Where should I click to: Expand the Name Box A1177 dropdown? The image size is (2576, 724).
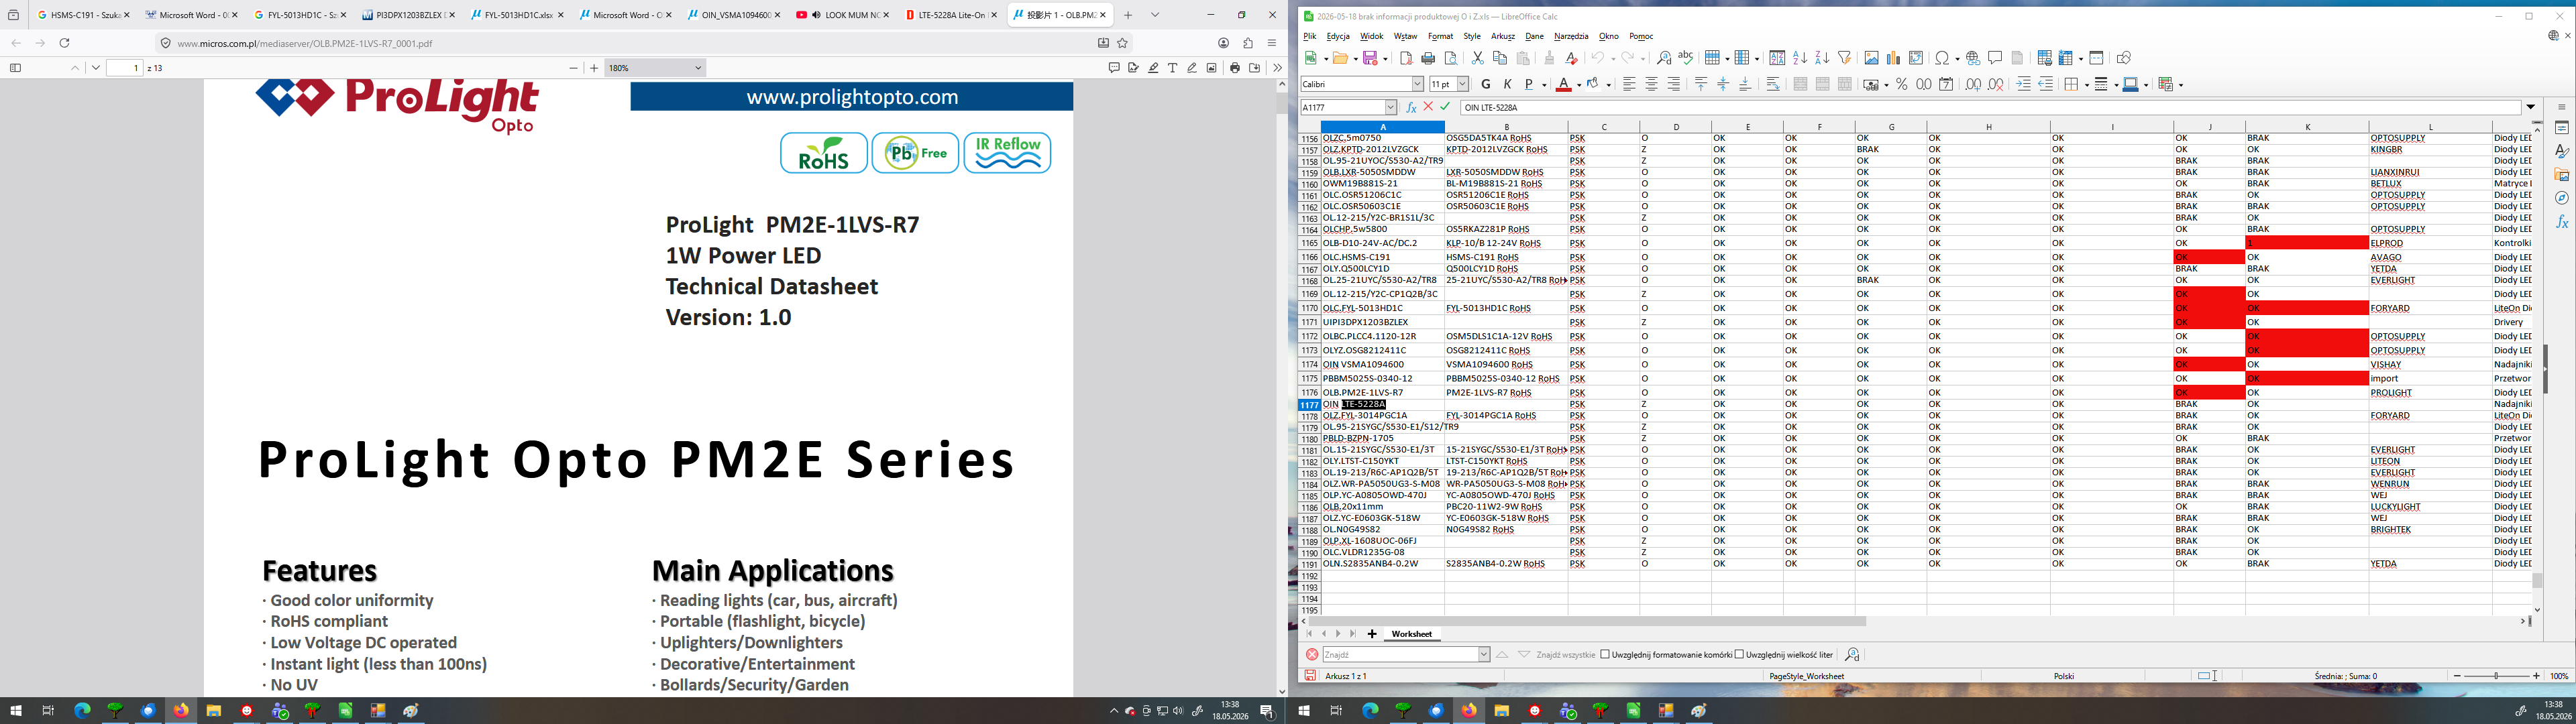1390,107
